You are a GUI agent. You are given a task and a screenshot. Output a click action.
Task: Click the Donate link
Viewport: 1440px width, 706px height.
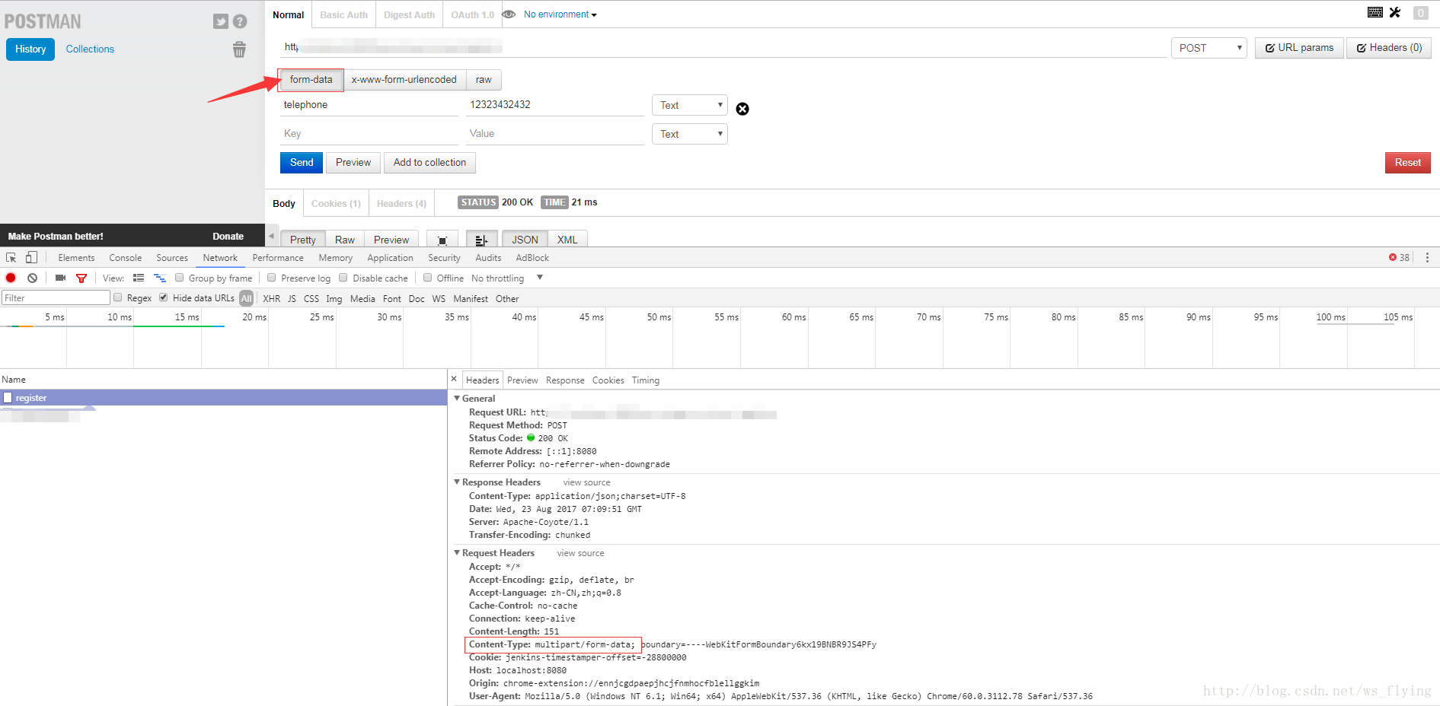(228, 236)
